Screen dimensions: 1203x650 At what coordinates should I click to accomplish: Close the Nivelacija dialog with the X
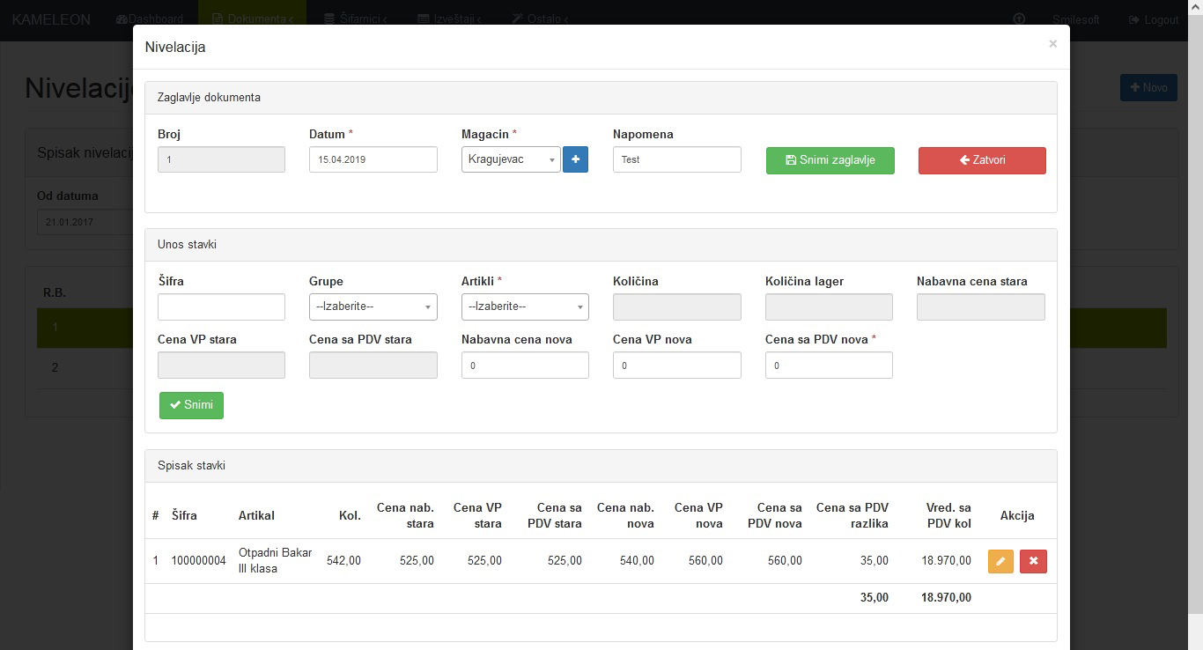[1052, 44]
